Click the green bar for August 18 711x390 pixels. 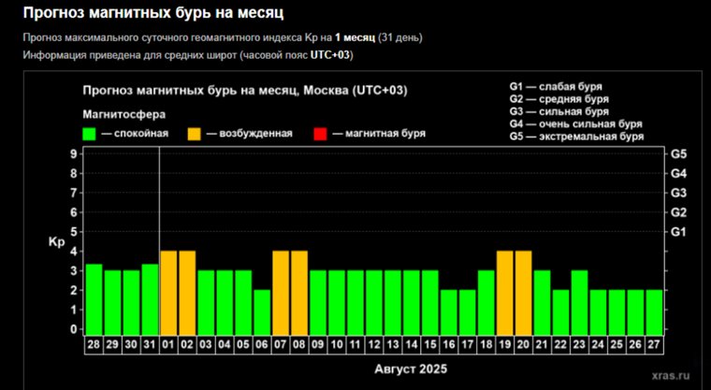[486, 302]
